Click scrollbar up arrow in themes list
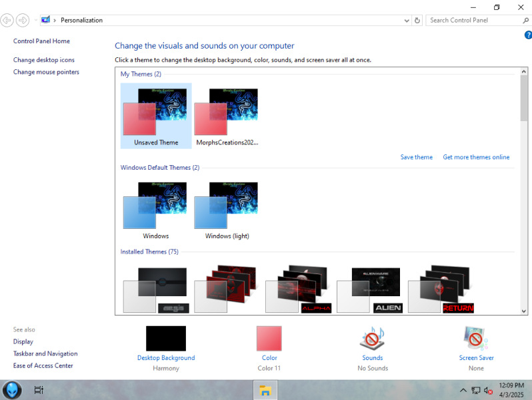 (524, 71)
